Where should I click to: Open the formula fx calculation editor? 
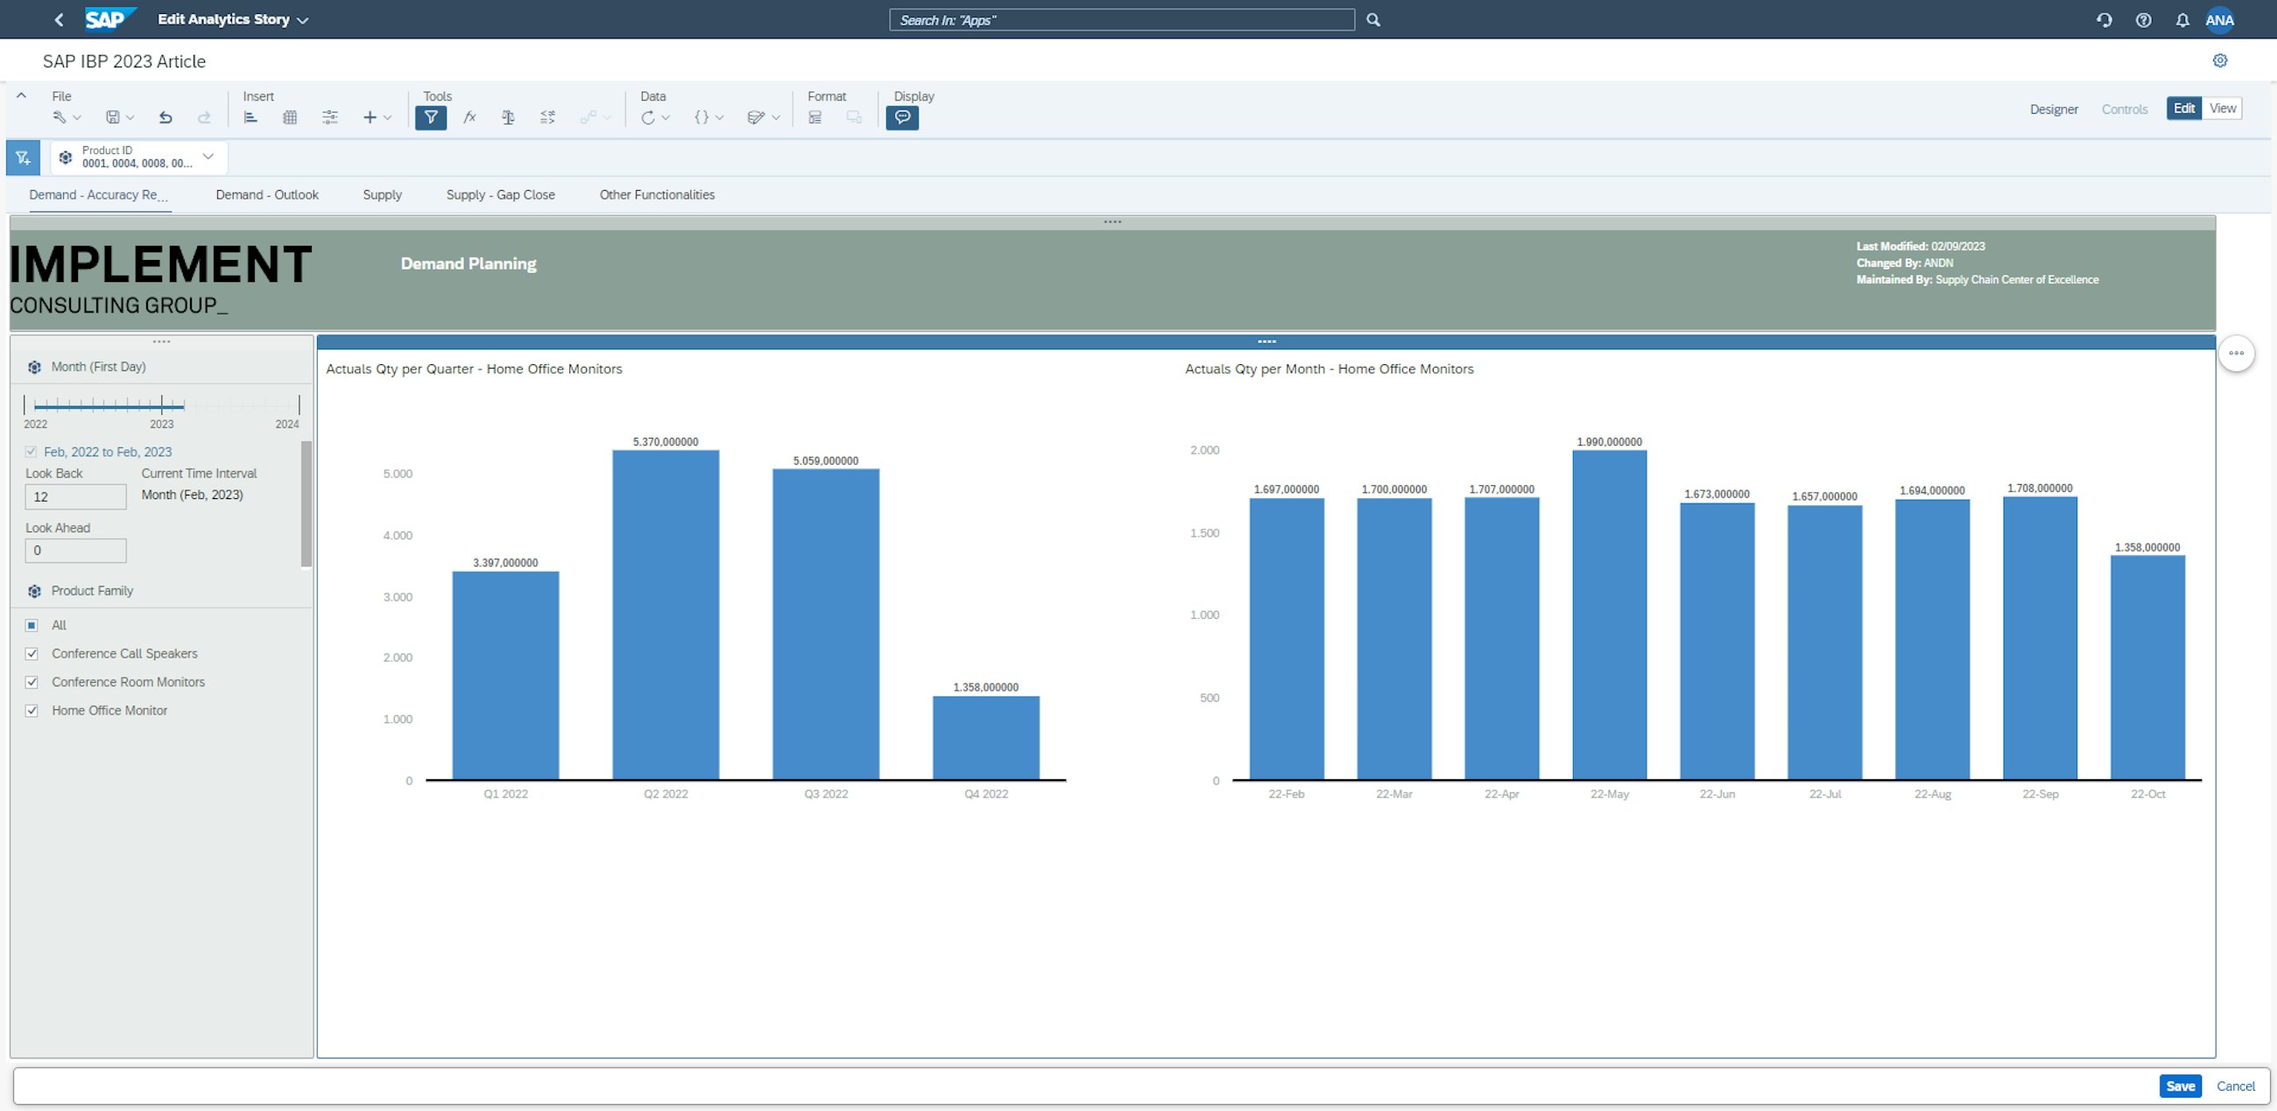(469, 117)
